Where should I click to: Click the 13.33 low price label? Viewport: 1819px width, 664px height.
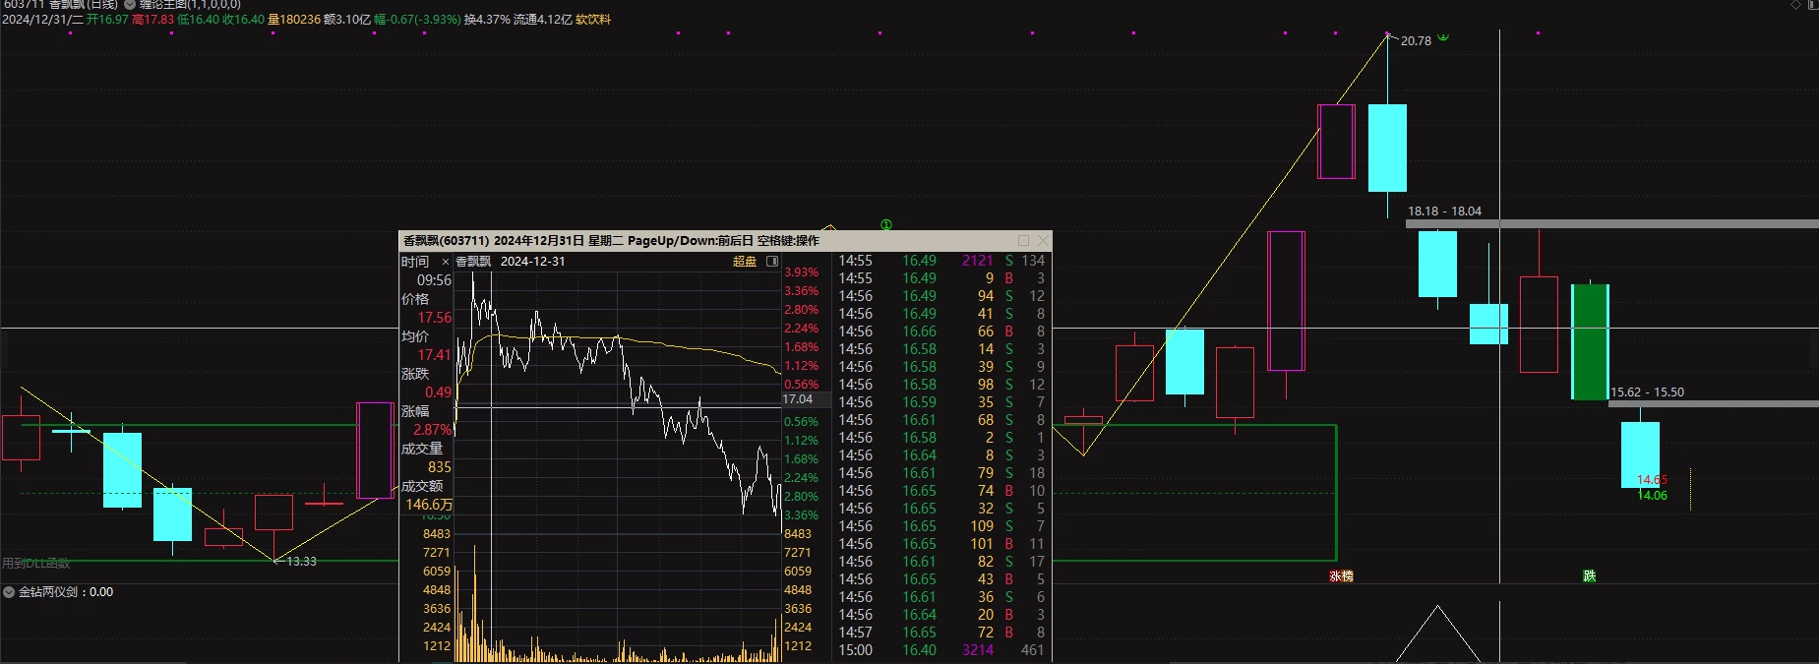(301, 562)
